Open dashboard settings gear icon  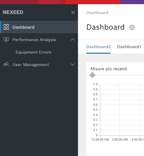click(x=132, y=27)
